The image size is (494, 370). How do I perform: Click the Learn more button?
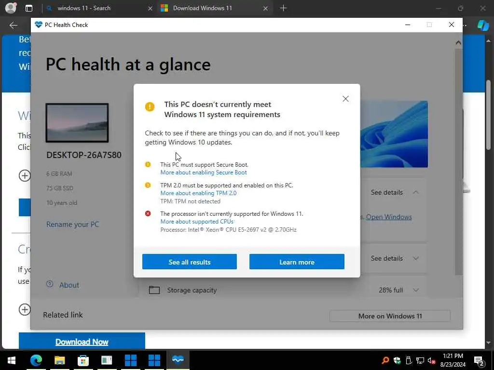297,262
